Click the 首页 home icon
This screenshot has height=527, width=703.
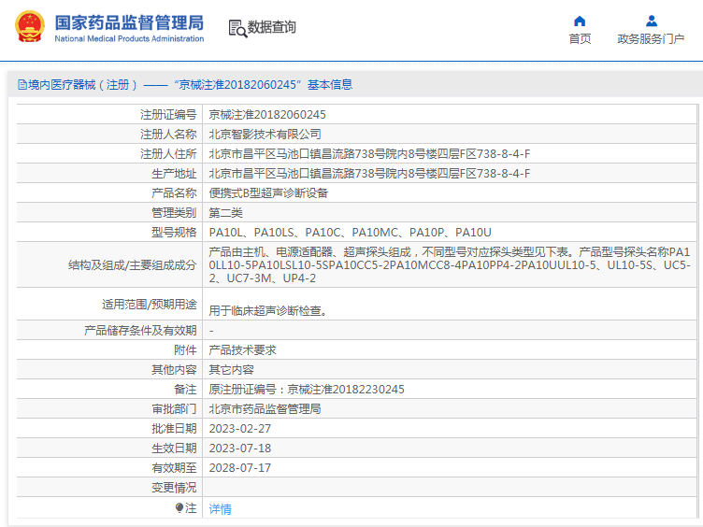click(580, 21)
